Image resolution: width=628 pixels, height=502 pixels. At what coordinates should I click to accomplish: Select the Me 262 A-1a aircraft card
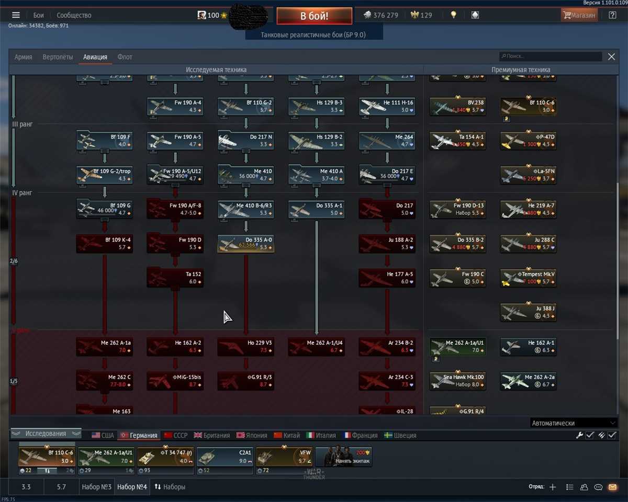(x=104, y=347)
